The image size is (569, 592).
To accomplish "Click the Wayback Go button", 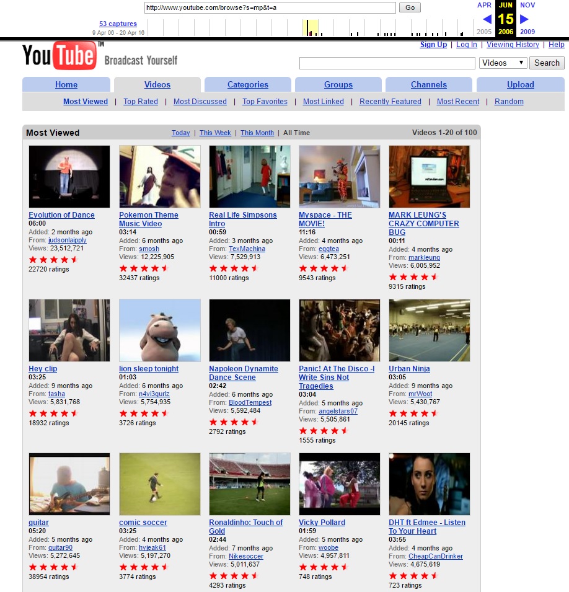I will [x=410, y=7].
